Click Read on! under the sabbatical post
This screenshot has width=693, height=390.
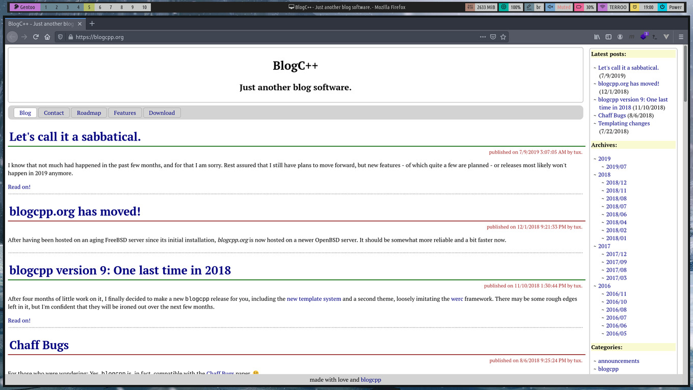point(19,187)
